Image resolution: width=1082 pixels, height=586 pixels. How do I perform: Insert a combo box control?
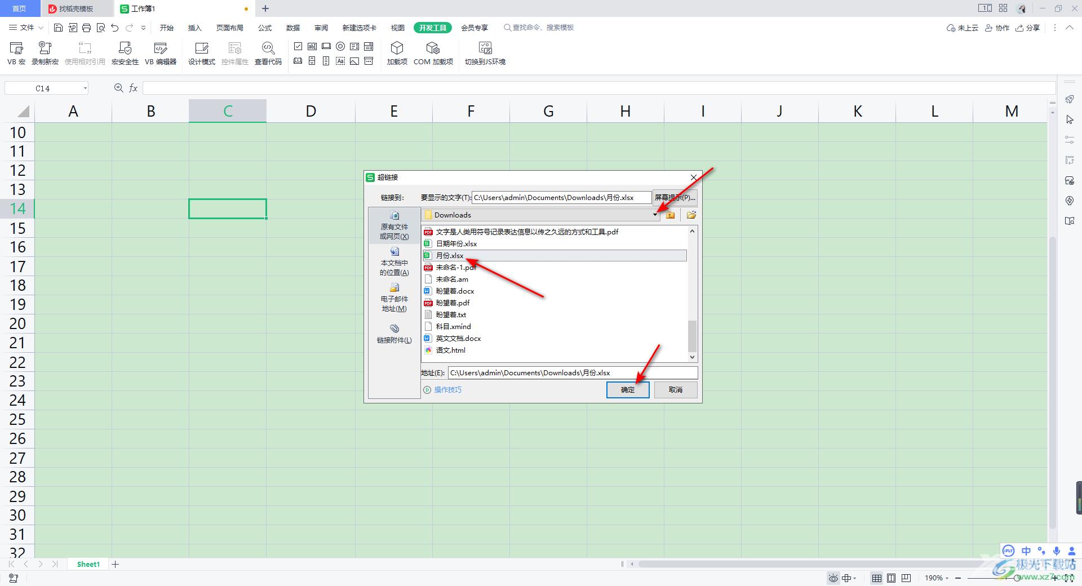point(369,46)
